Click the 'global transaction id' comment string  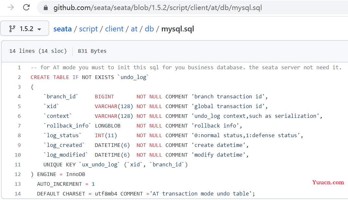click(228, 106)
